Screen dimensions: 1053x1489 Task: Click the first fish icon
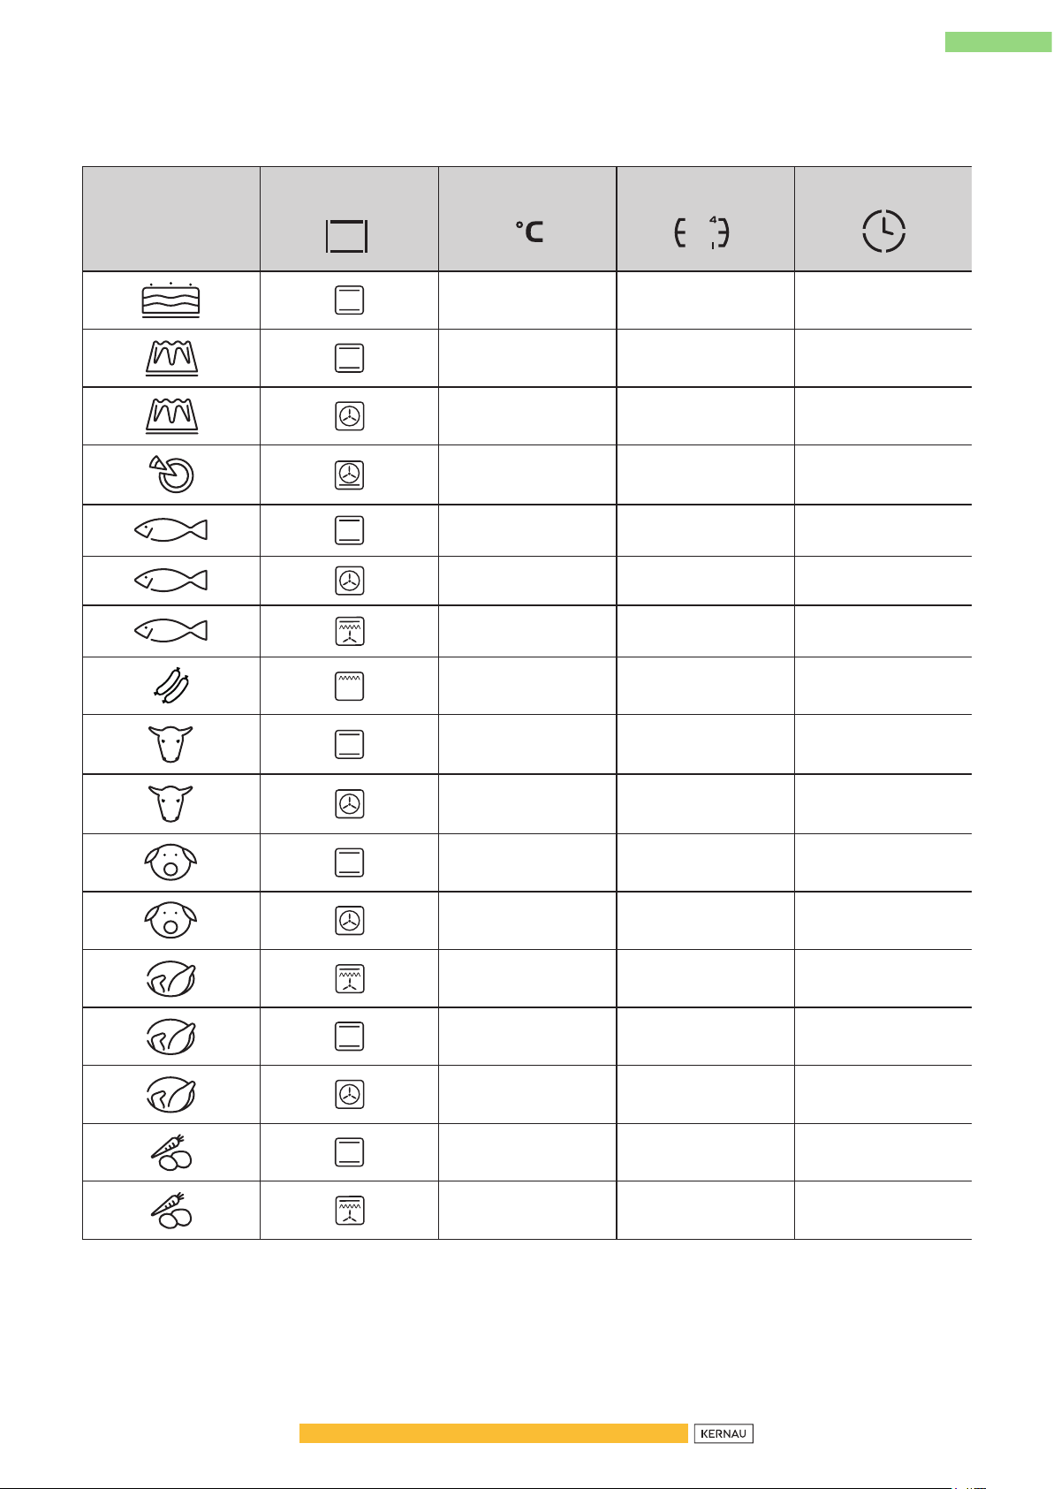(170, 529)
